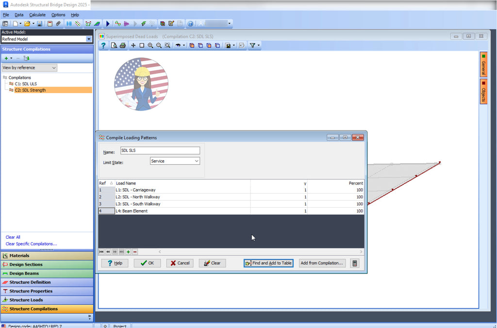Click the Help question mark in the viewer toolbar
Screen dimensions: 497x328
103,45
